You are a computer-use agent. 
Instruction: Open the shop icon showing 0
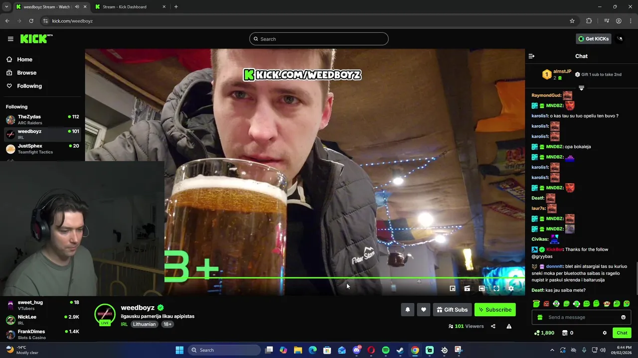click(x=568, y=333)
